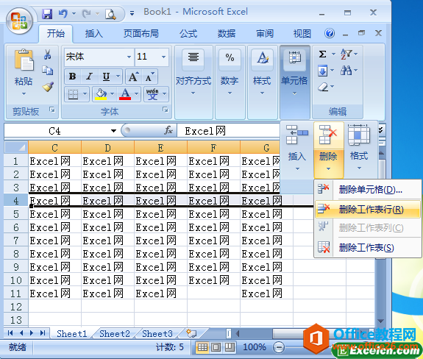
Task: Open the 视图 View tab
Action: (302, 34)
